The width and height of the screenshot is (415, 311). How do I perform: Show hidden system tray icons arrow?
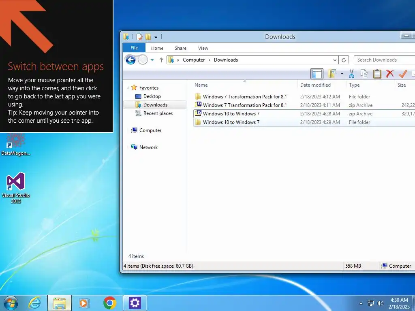361,303
